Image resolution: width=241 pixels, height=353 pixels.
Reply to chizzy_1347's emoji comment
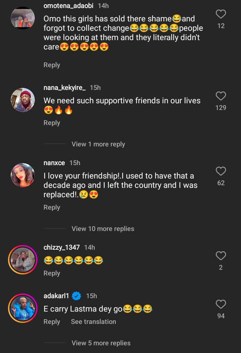[x=52, y=273]
